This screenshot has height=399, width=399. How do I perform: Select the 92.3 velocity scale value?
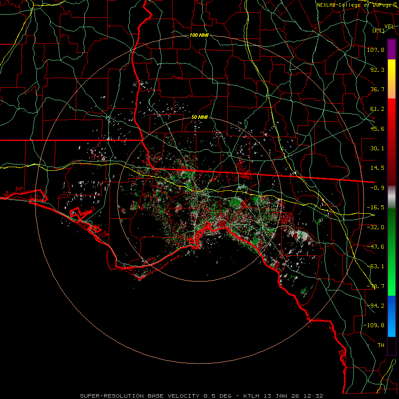coord(377,70)
